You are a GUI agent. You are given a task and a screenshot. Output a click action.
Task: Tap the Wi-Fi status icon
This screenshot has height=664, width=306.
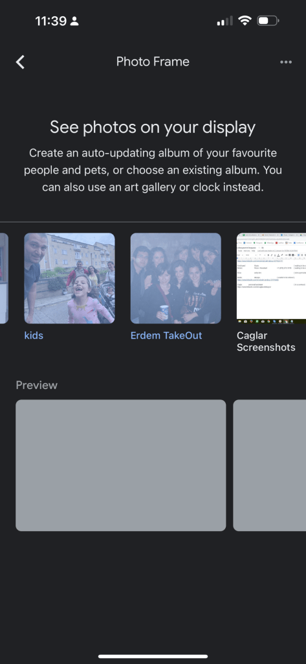245,20
